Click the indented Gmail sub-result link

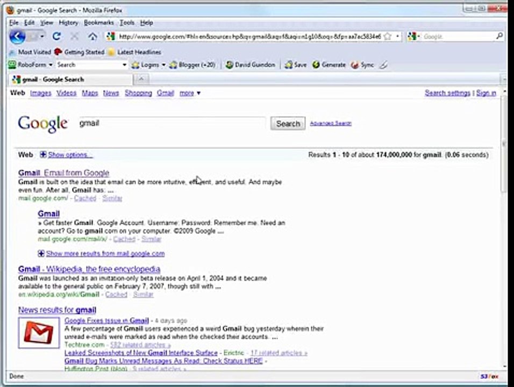[x=48, y=213]
